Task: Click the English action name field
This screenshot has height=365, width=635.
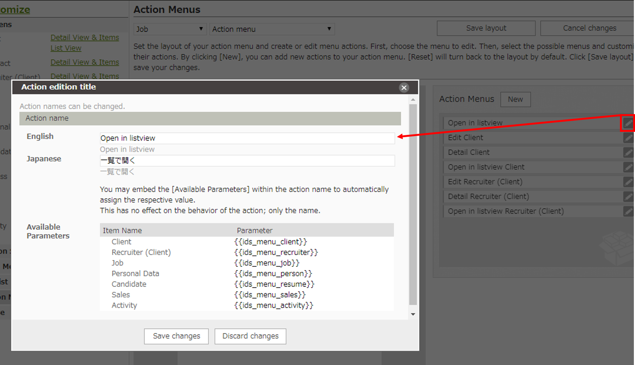Action: [x=247, y=138]
